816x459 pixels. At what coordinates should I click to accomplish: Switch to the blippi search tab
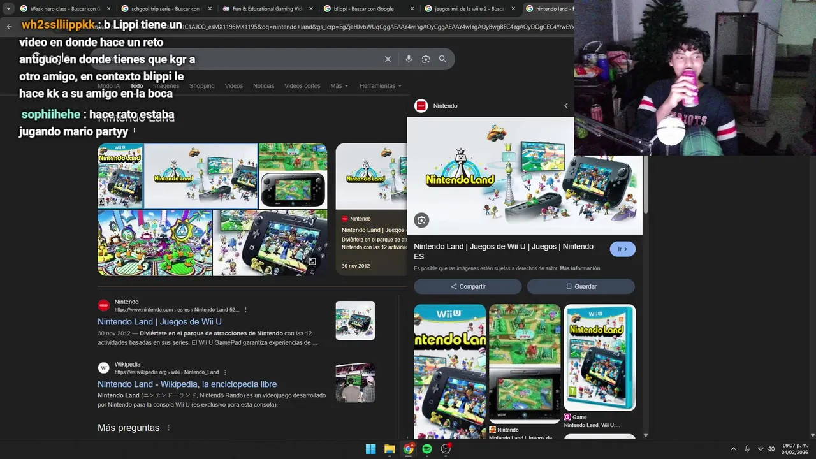(x=368, y=9)
